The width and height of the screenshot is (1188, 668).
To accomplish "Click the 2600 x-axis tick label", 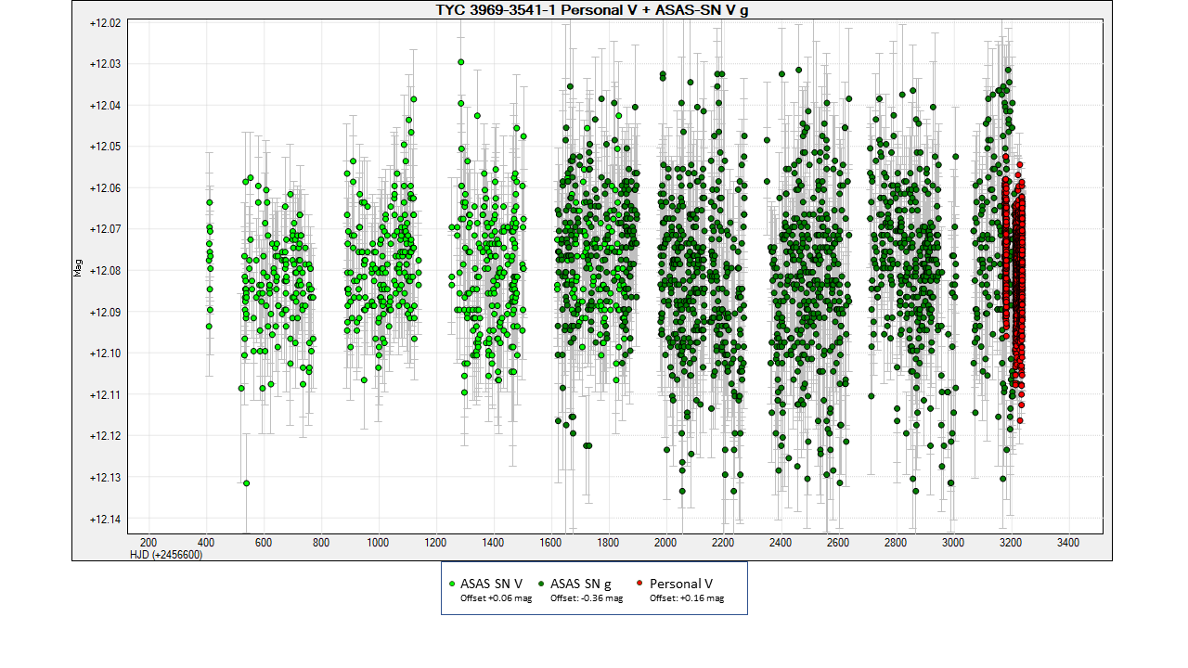I will [838, 542].
